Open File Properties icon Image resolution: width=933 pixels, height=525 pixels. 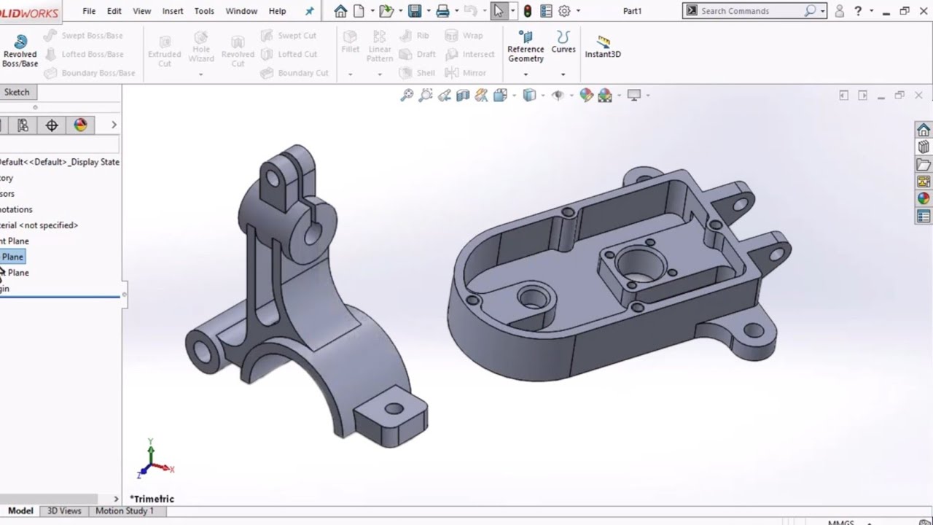point(546,11)
